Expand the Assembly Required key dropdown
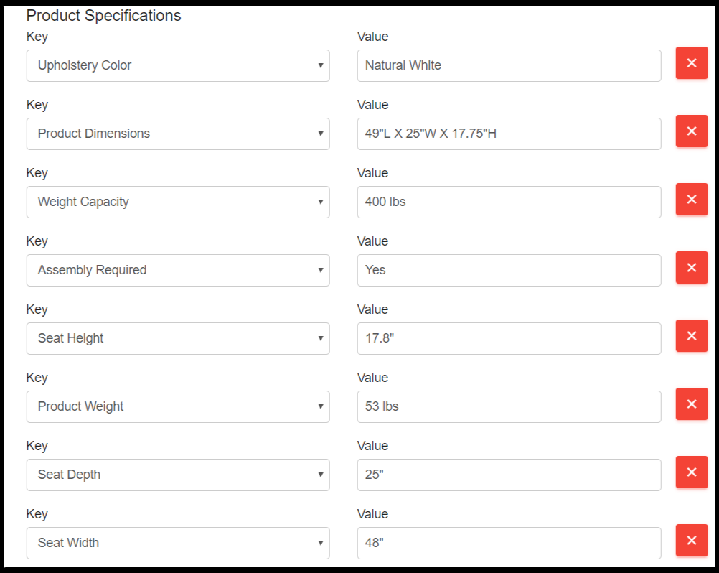This screenshot has width=719, height=573. tap(178, 270)
